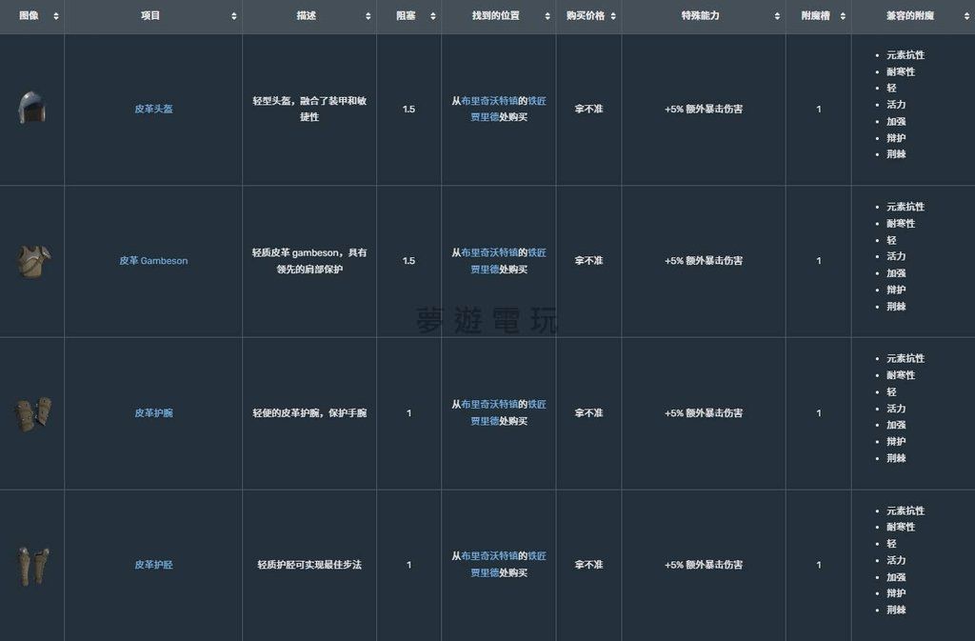
Task: Sort the table by 附魔槽 column
Action: (x=844, y=16)
